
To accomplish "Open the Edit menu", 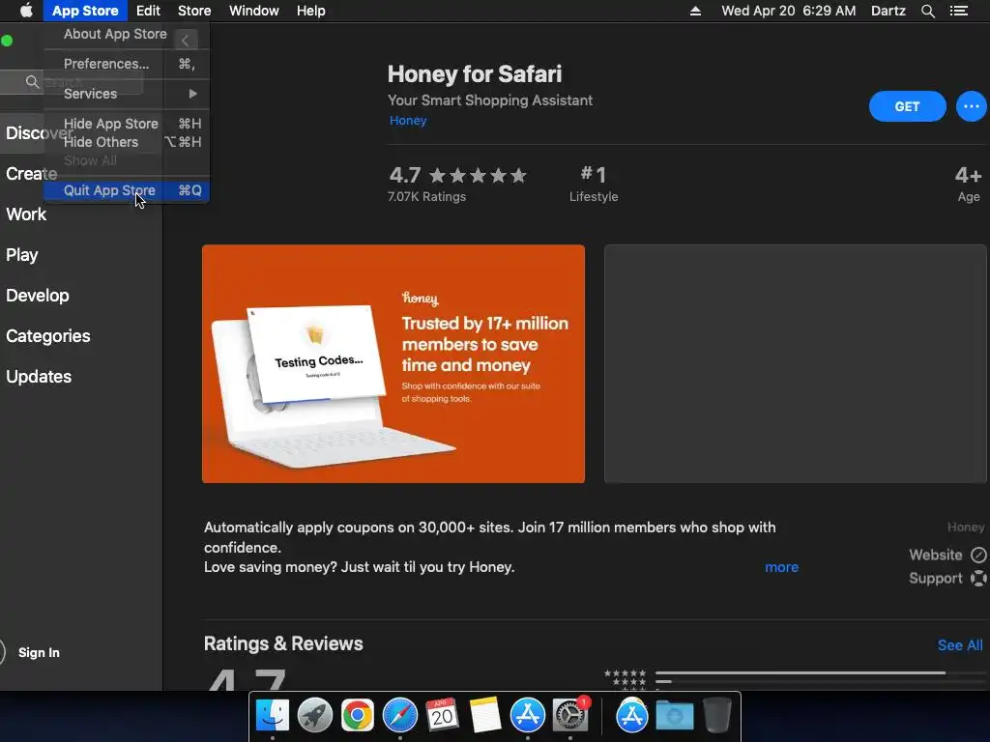I will tap(148, 11).
